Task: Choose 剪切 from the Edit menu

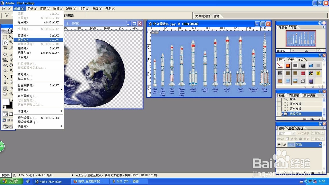Action: [38, 35]
